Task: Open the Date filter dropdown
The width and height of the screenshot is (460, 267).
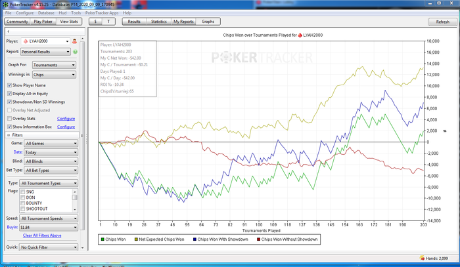Action: [x=51, y=152]
